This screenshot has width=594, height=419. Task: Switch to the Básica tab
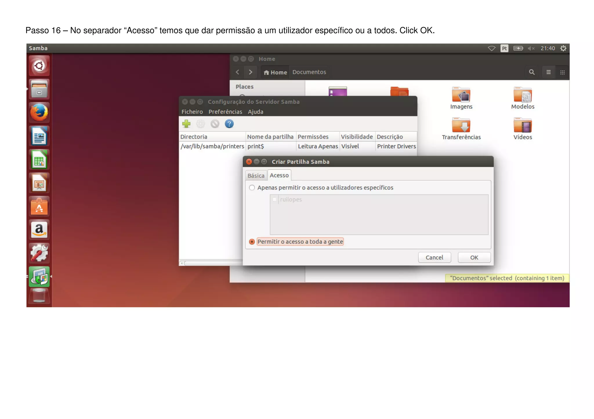pyautogui.click(x=256, y=175)
